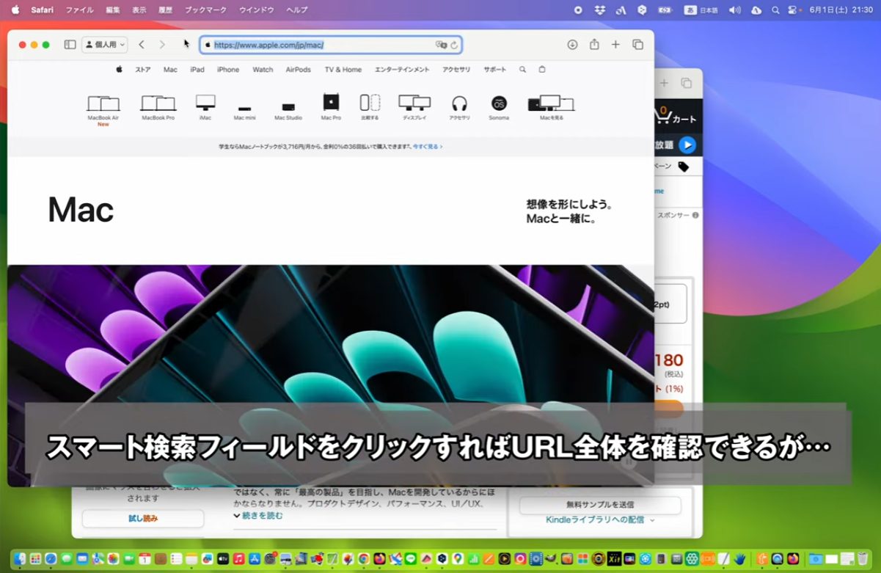
Task: Open the volume control in menu bar
Action: click(x=735, y=10)
